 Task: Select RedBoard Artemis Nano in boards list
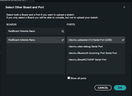36,40
